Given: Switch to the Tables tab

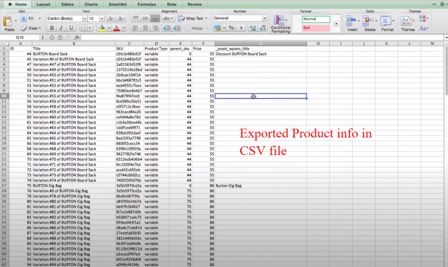Looking at the screenshot, I should click(x=67, y=4).
